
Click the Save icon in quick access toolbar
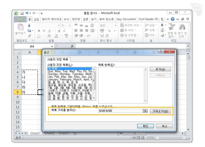pos(22,13)
